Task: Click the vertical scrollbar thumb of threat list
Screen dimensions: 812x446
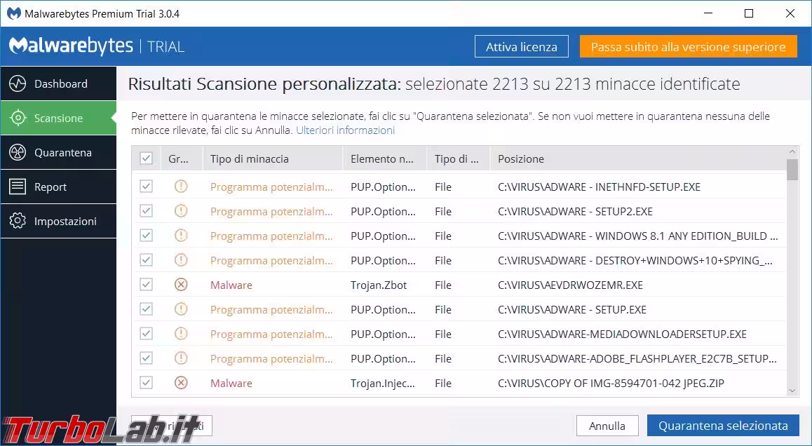Action: click(792, 170)
